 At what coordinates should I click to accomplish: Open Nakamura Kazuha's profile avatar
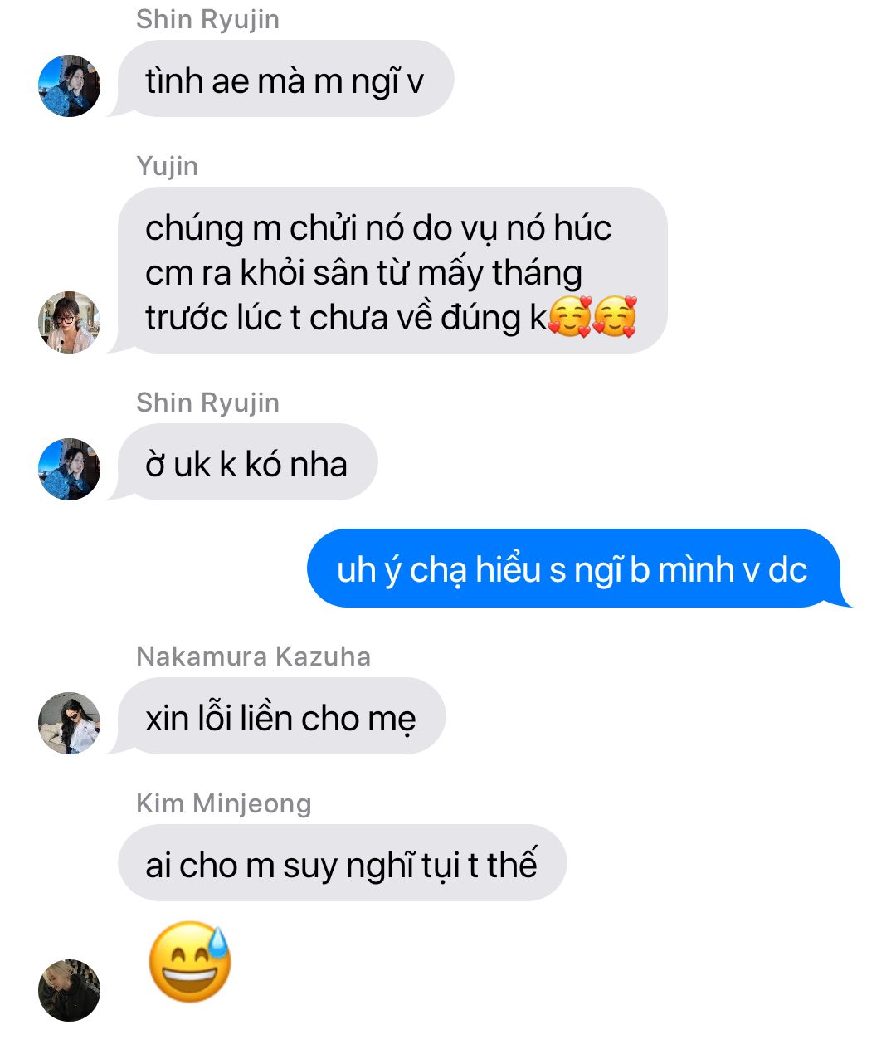(x=69, y=723)
